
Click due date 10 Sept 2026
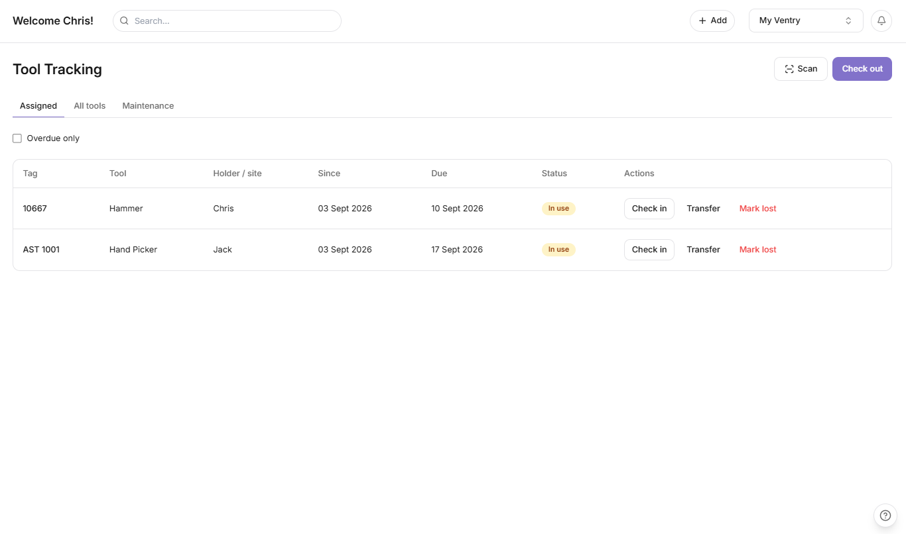click(457, 209)
